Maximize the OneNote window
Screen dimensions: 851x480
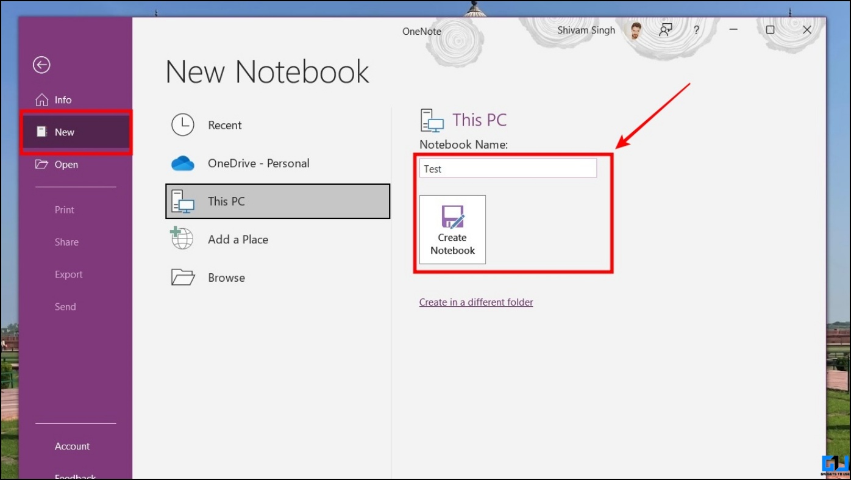pos(771,30)
